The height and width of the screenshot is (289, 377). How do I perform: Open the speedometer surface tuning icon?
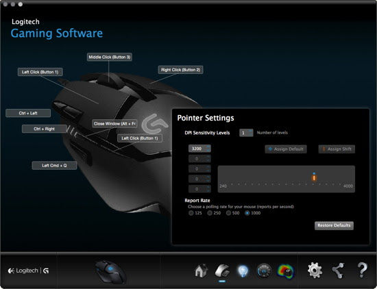pos(264,271)
